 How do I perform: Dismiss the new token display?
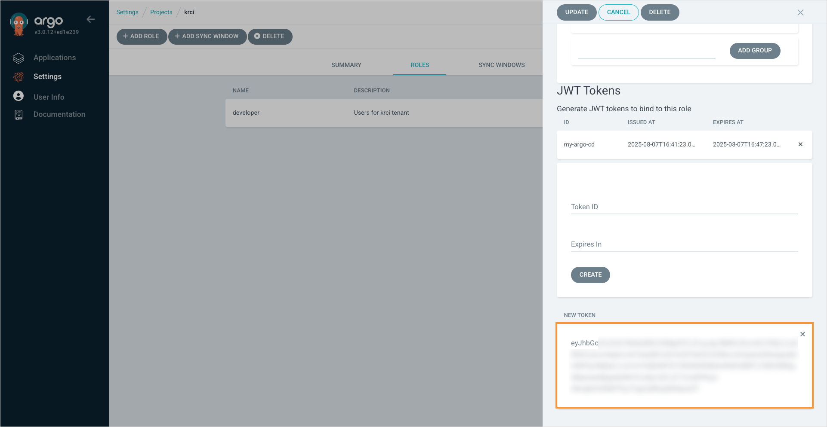click(x=802, y=334)
